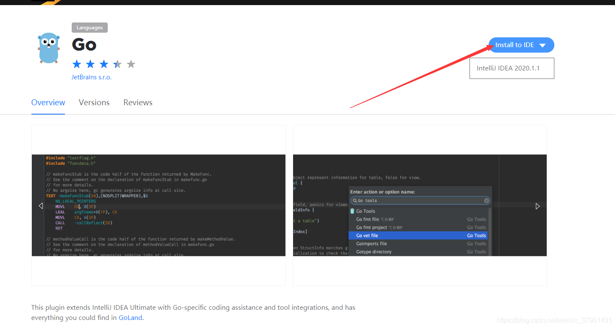The width and height of the screenshot is (615, 328).
Task: Click the Go gopher plugin logo
Action: pyautogui.click(x=49, y=48)
